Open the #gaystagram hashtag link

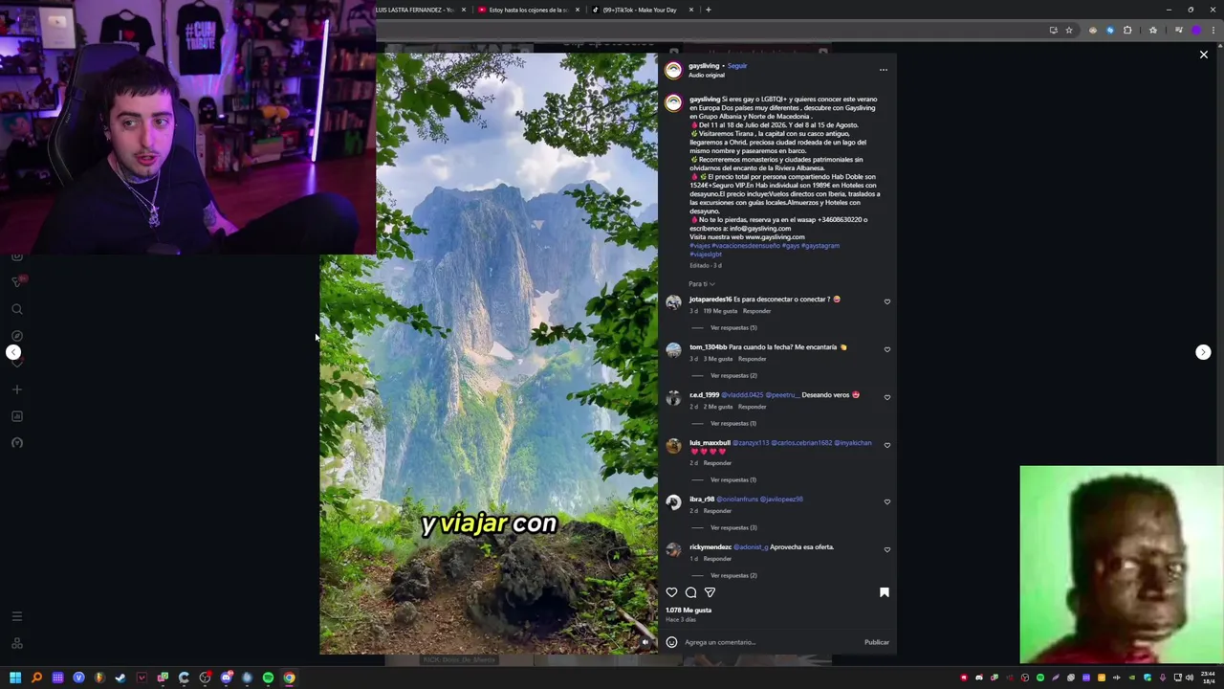pyautogui.click(x=820, y=246)
